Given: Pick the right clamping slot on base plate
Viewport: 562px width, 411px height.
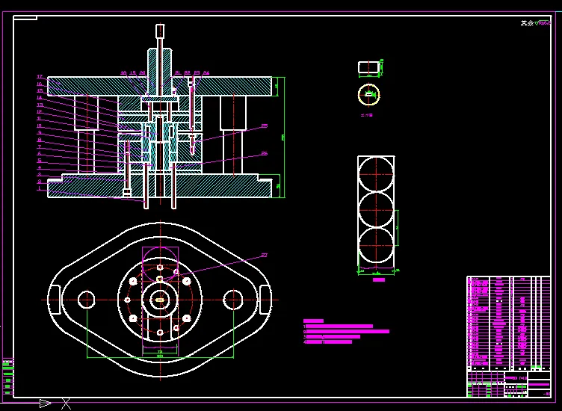Looking at the screenshot, I should 265,300.
